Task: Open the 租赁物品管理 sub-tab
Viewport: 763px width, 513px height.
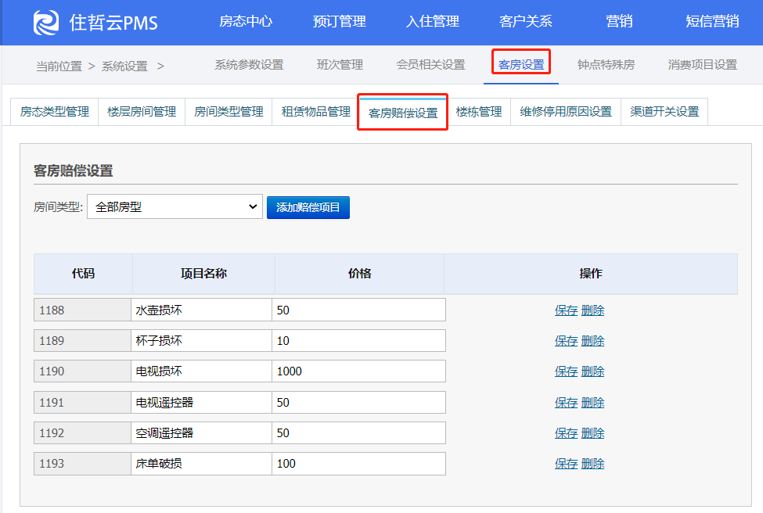Action: (x=316, y=112)
